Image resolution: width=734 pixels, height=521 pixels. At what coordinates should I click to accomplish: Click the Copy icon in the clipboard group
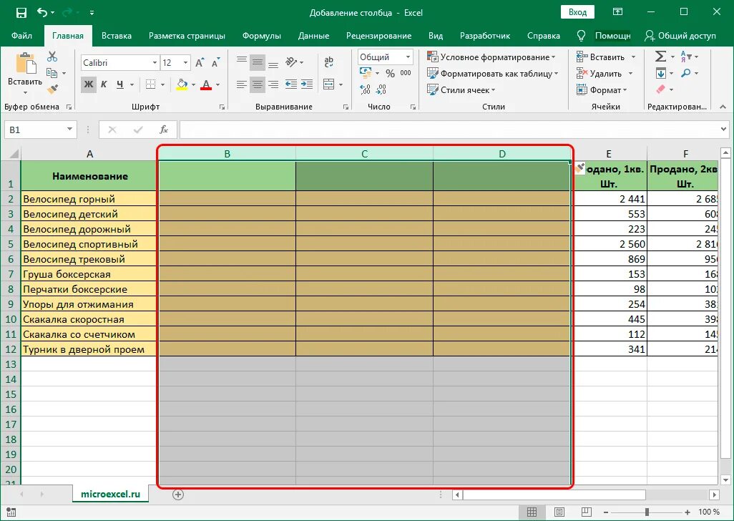pyautogui.click(x=52, y=73)
